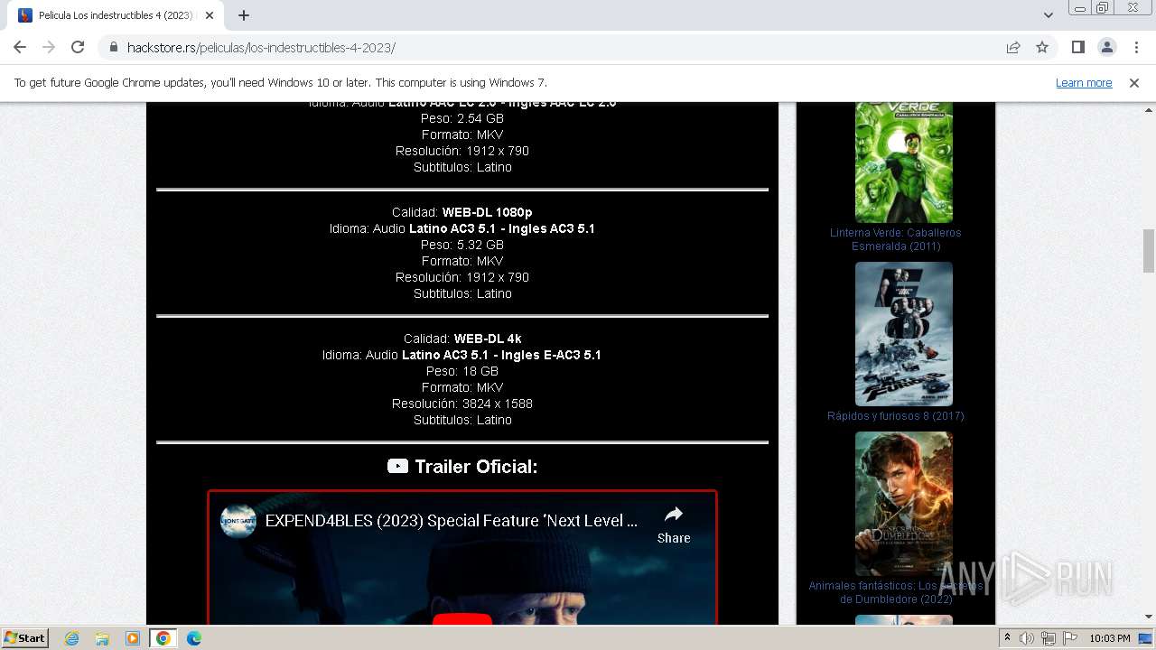Image resolution: width=1156 pixels, height=650 pixels.
Task: Open the Lionsgate channel avatar
Action: [x=238, y=521]
